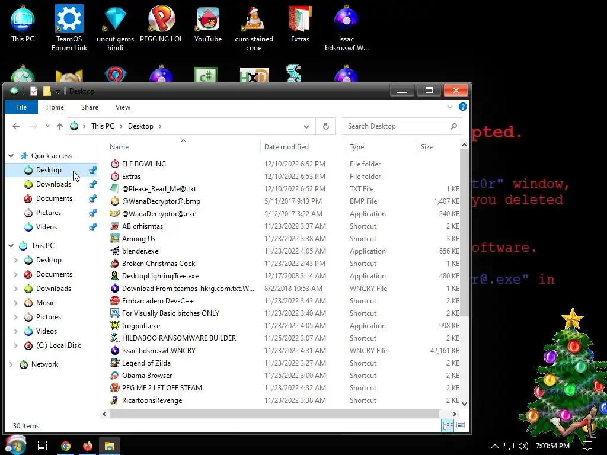Click the vertical scrollbar down arrow
Image resolution: width=607 pixels, height=455 pixels.
pos(464,403)
